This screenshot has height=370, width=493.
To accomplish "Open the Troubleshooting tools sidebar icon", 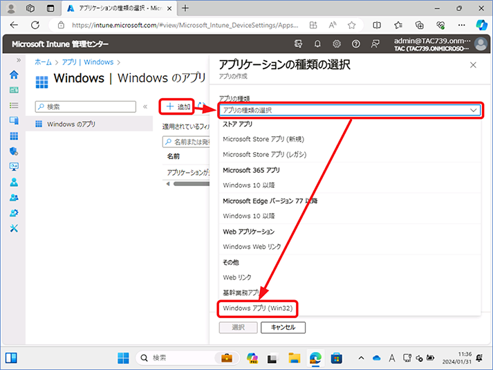I will point(14,228).
